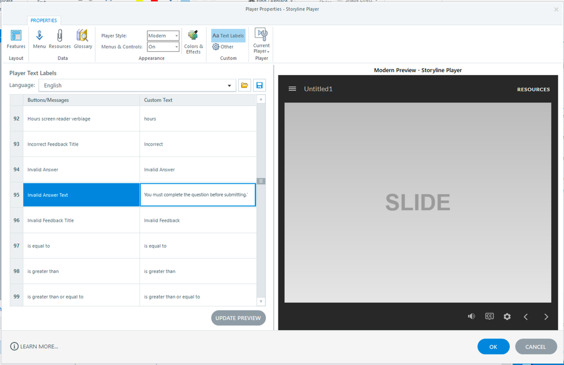Viewport: 564px width, 365px height.
Task: Toggle closed captions in preview player
Action: click(489, 316)
